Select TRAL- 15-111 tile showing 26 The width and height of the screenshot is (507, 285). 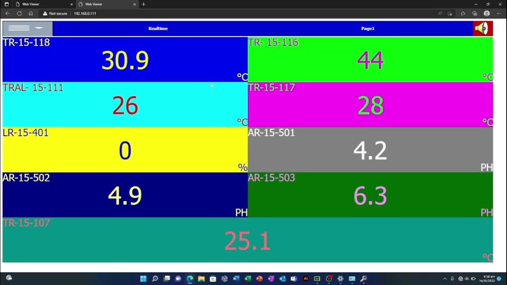tap(125, 104)
